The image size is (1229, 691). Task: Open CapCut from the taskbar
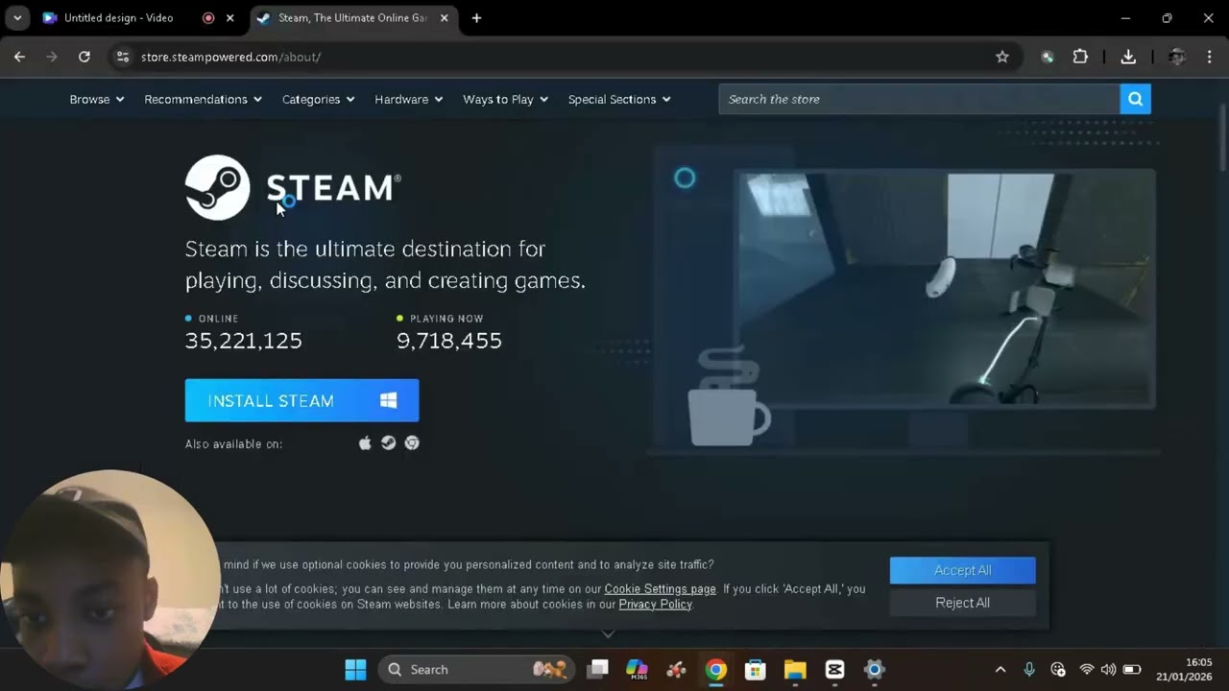pos(834,670)
